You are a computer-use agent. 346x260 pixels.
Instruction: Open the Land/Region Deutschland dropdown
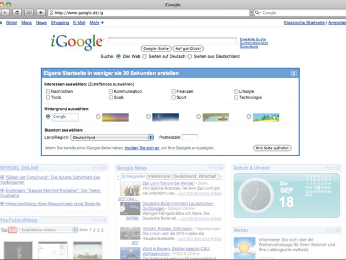pyautogui.click(x=112, y=137)
